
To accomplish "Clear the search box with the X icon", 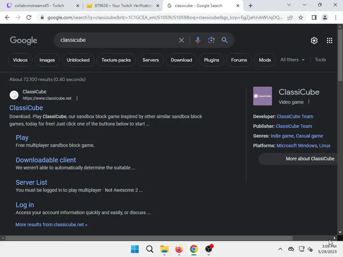I will (181, 40).
